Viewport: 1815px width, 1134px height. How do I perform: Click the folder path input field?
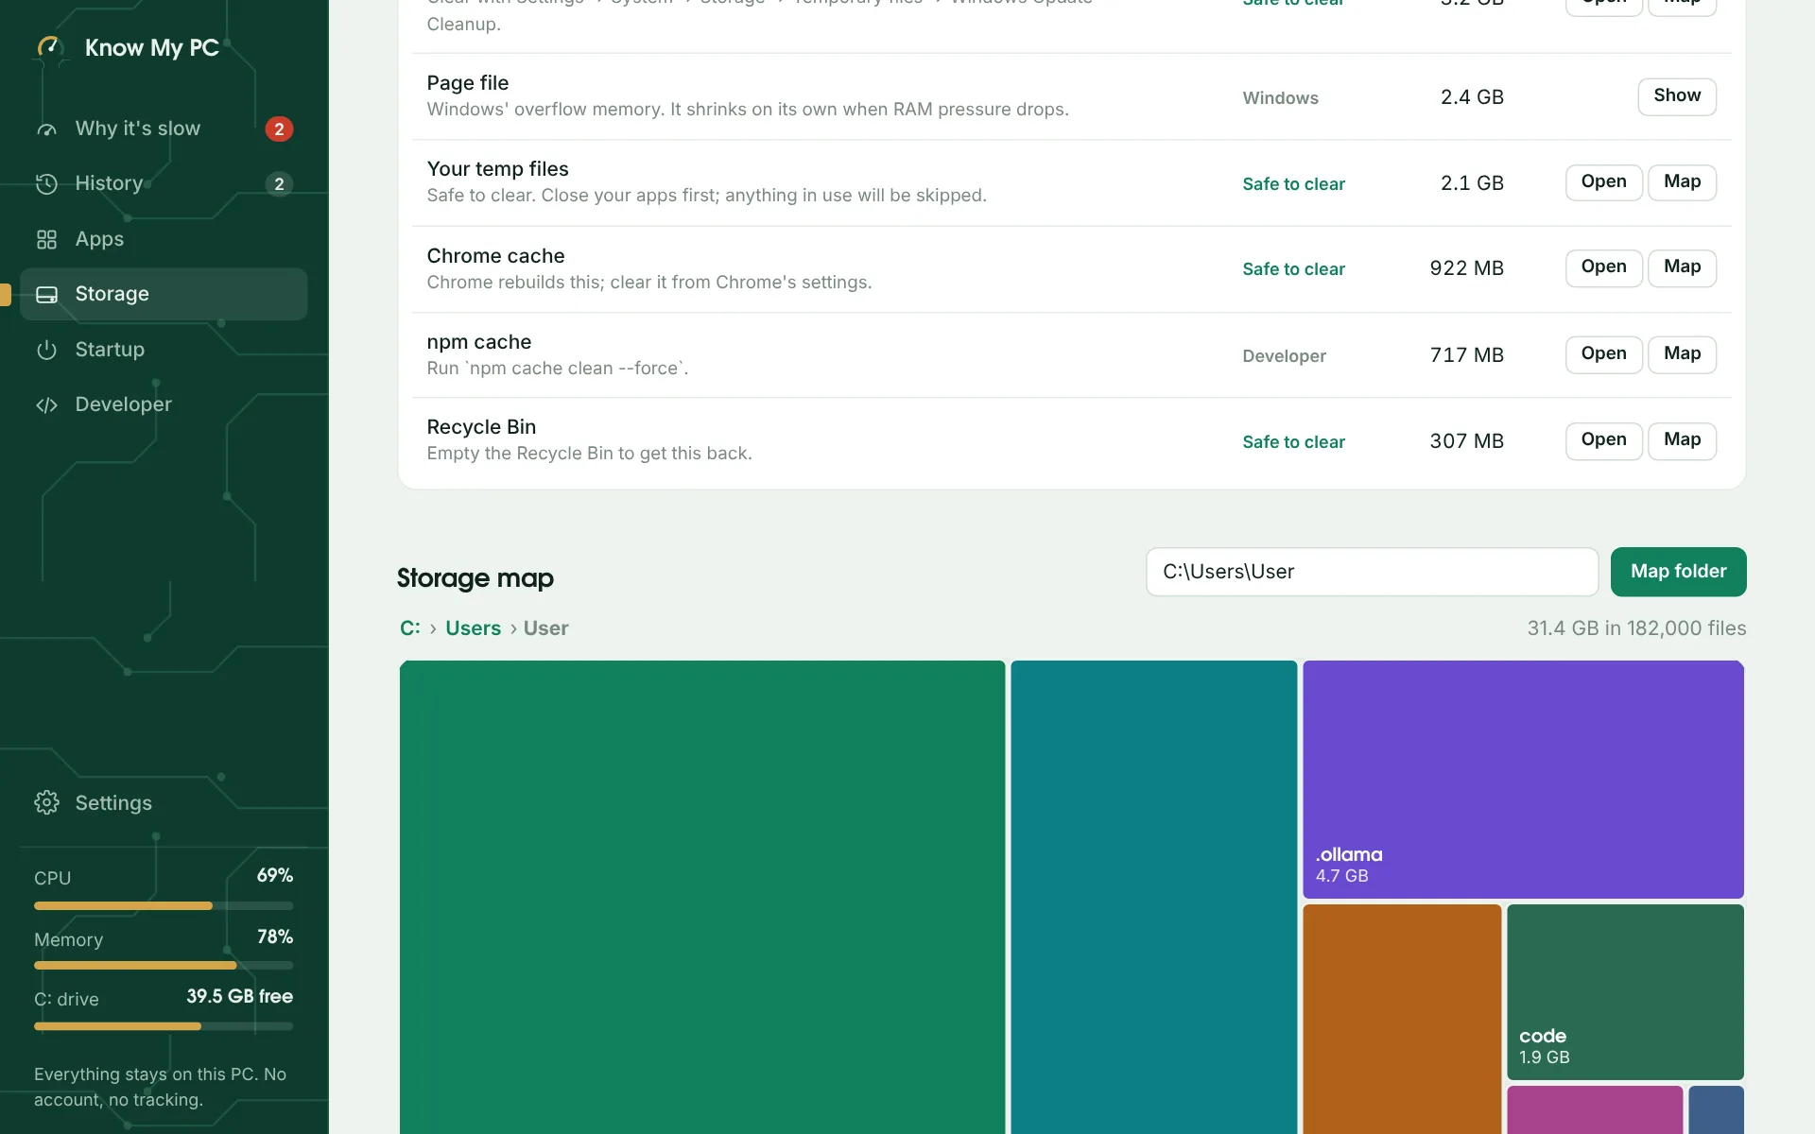(1373, 572)
